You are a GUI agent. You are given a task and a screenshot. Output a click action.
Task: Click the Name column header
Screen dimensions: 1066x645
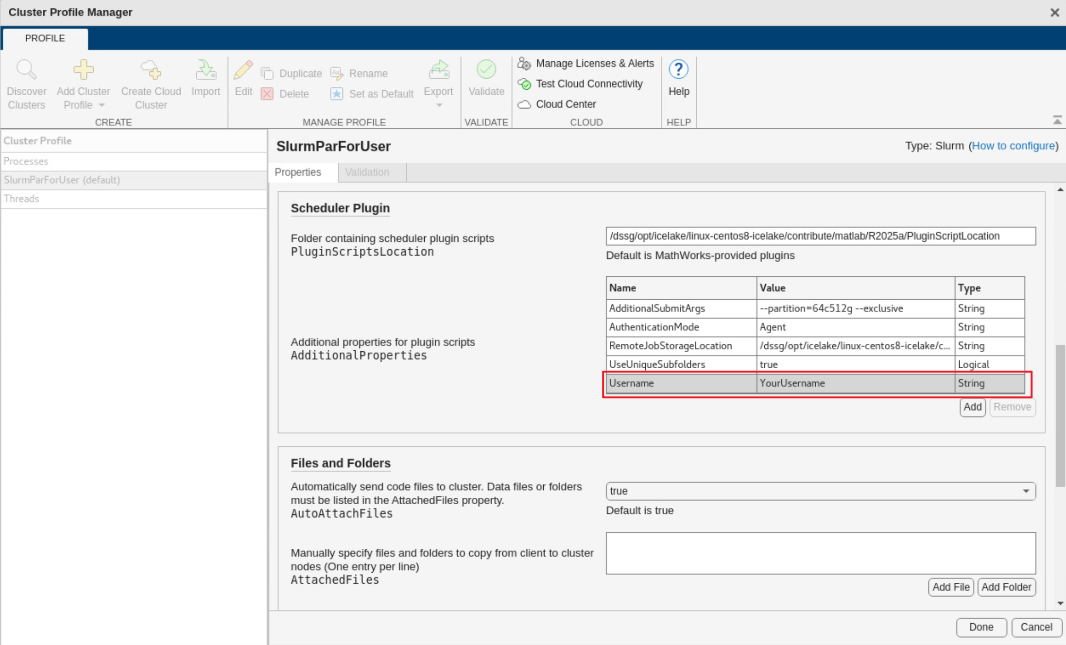pos(681,288)
